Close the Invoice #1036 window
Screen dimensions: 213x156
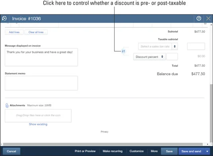click(x=208, y=18)
